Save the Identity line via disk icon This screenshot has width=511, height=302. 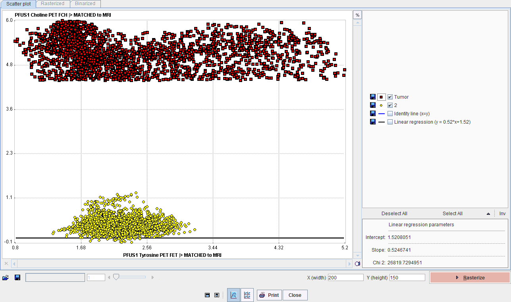pyautogui.click(x=373, y=113)
